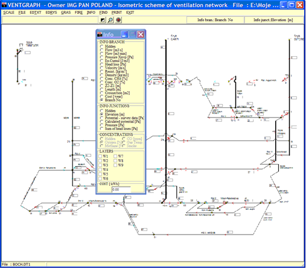
Task: Open the FILE menu
Action: [22, 13]
